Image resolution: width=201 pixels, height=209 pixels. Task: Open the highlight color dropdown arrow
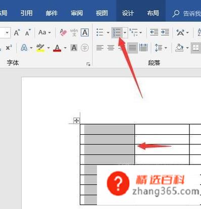pos(48,48)
